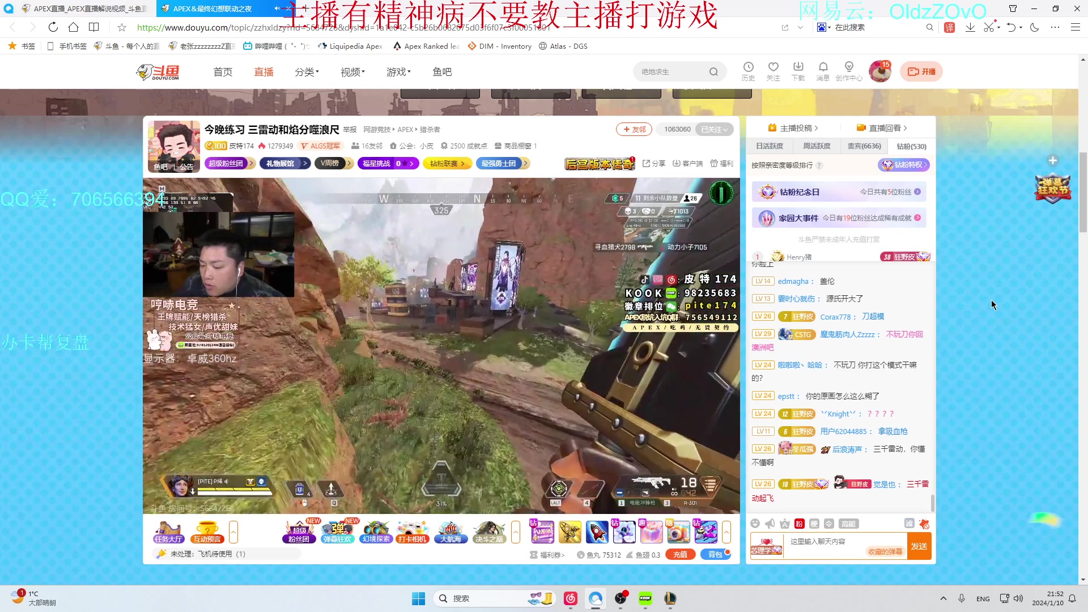Open the 互动预言 prediction icon
1088x612 pixels.
pyautogui.click(x=207, y=533)
